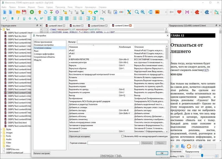This screenshot has width=222, height=159.
Task: Show more toolbar items after image icon
Action: click(x=166, y=12)
